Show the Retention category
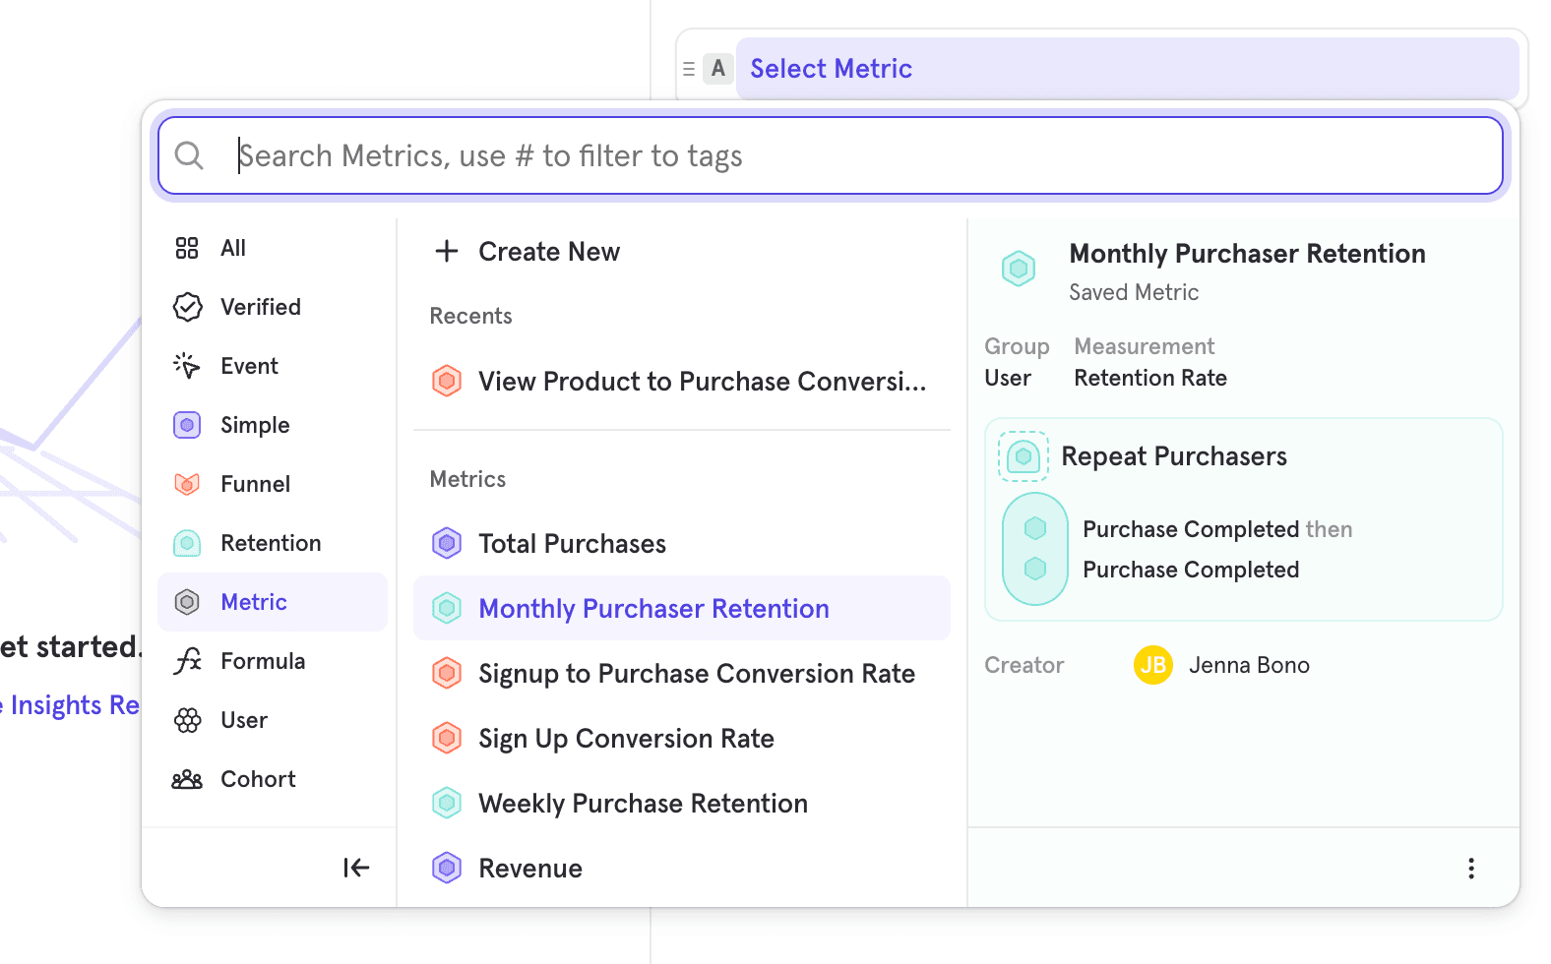The image size is (1551, 964). (x=271, y=543)
